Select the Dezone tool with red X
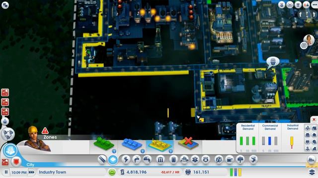This screenshot has height=178, width=318. click(188, 143)
